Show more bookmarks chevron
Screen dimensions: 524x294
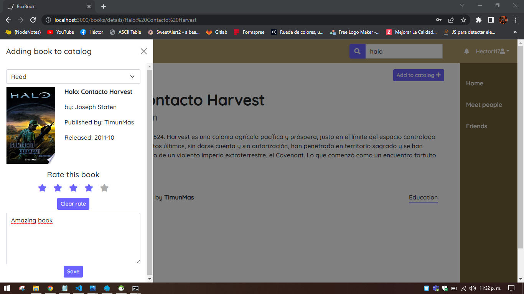pyautogui.click(x=515, y=32)
